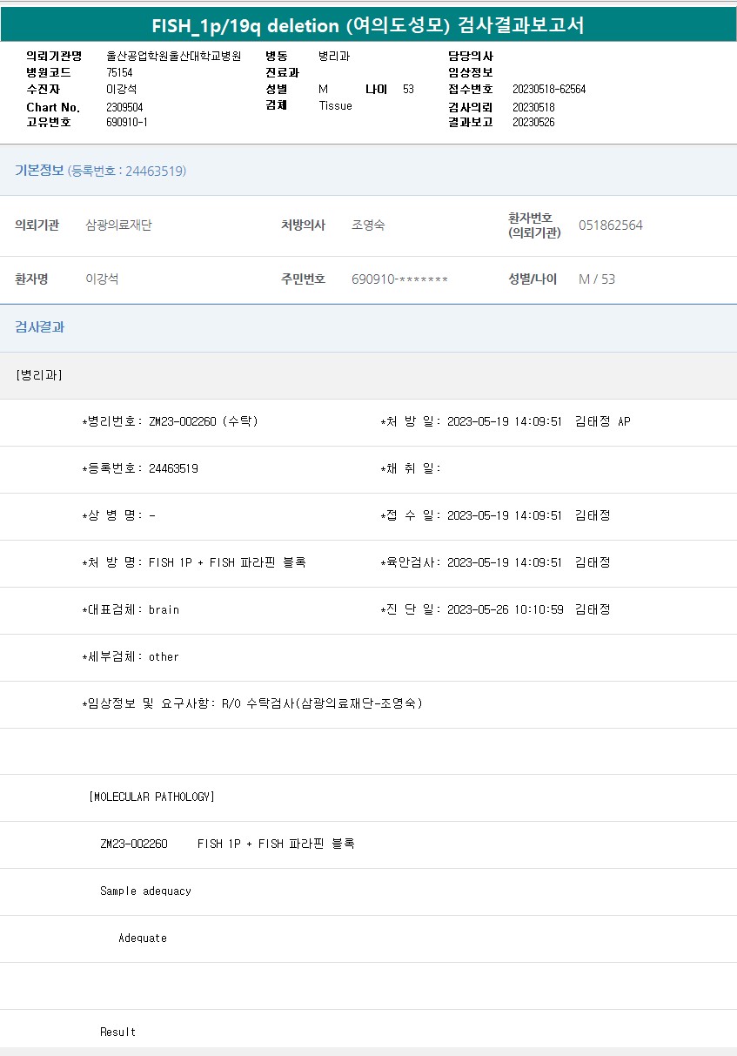
Task: Select the 기본정보 section heading
Action: pyautogui.click(x=39, y=171)
